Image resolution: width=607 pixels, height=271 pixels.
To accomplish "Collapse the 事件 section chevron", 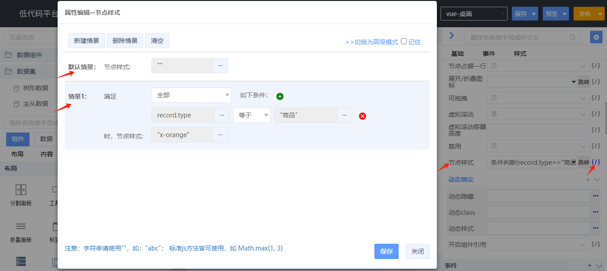I will [599, 266].
